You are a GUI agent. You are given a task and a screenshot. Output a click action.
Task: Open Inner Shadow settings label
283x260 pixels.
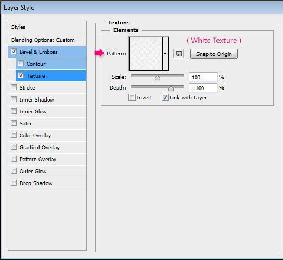(37, 99)
